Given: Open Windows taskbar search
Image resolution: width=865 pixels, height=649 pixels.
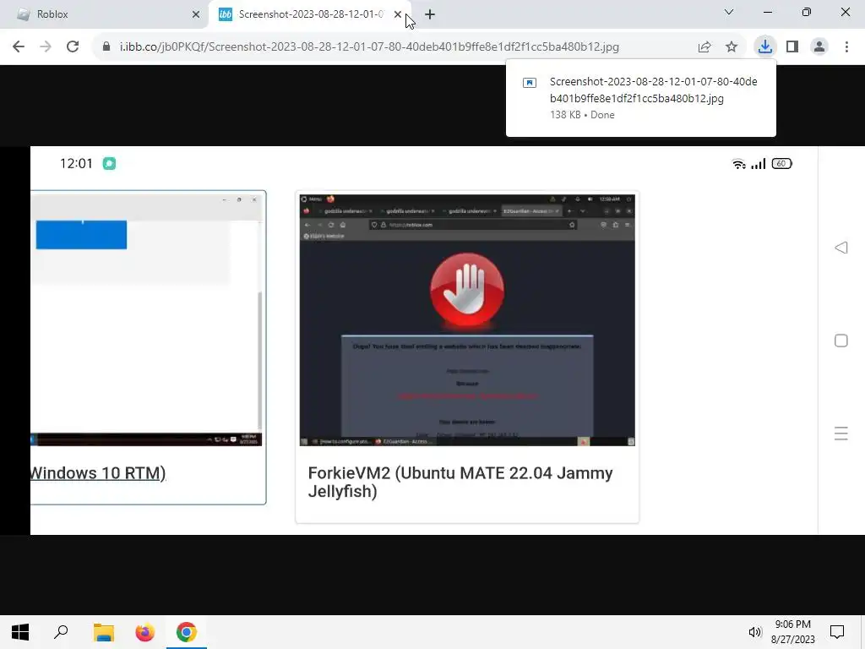Looking at the screenshot, I should 61,632.
